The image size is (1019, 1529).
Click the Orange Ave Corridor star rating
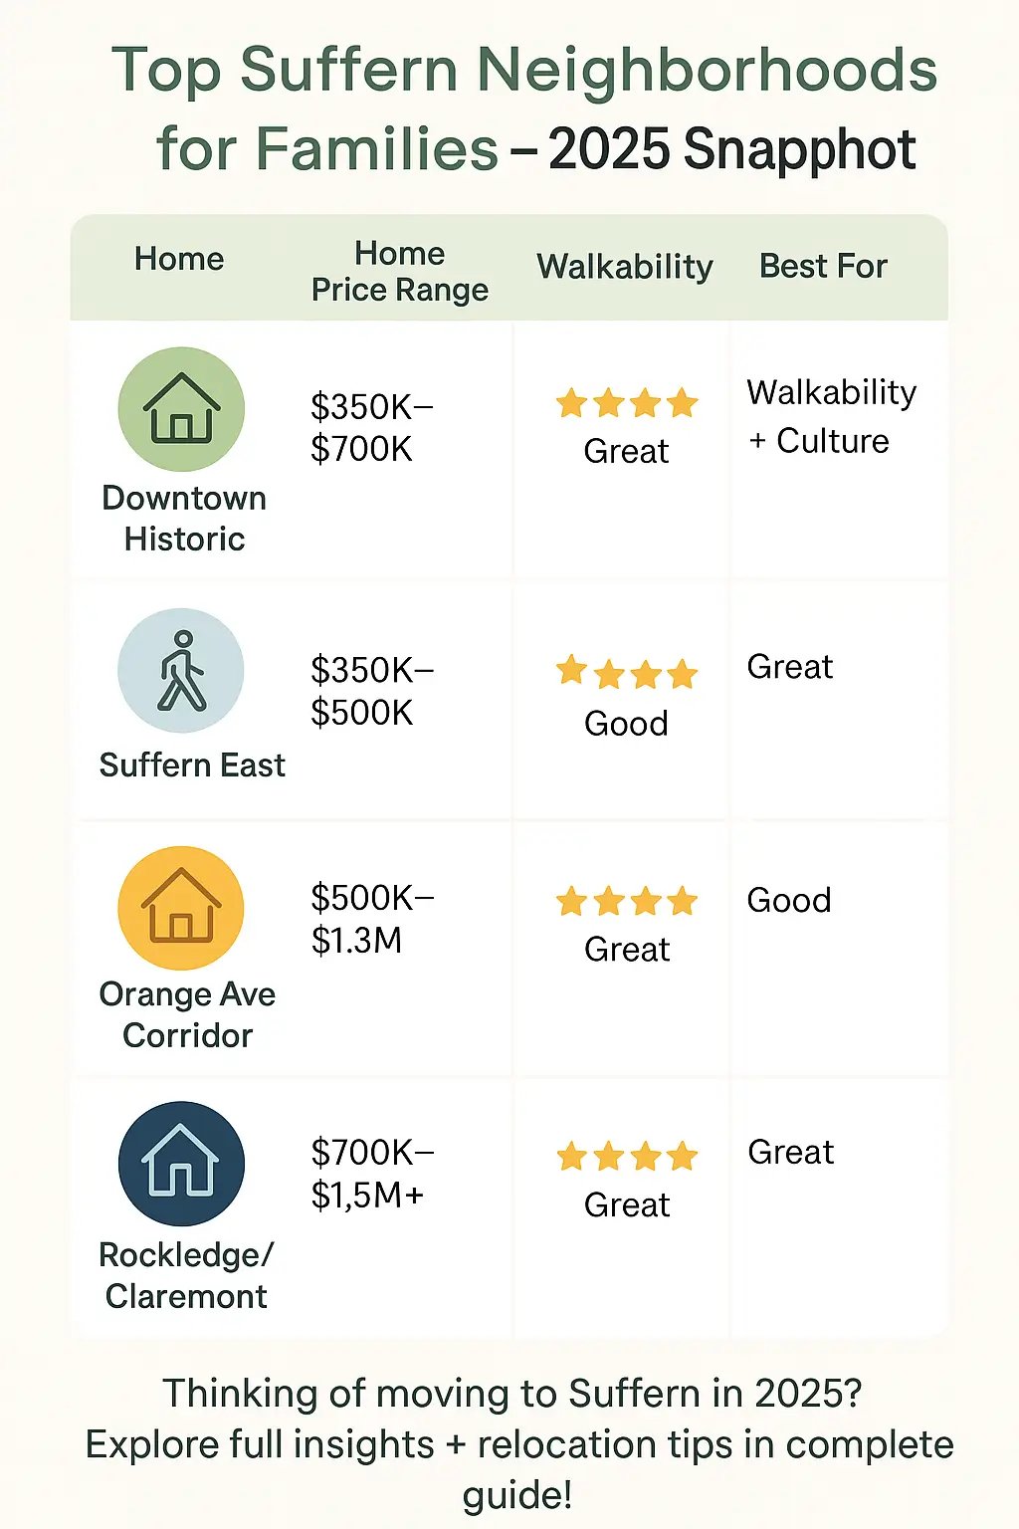(x=627, y=902)
